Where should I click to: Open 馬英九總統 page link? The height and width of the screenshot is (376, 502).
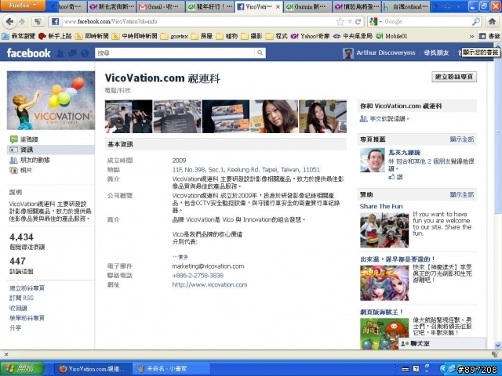[x=405, y=153]
